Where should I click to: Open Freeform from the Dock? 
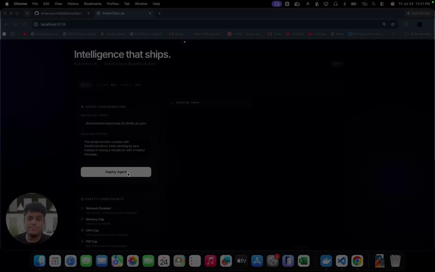(226, 261)
